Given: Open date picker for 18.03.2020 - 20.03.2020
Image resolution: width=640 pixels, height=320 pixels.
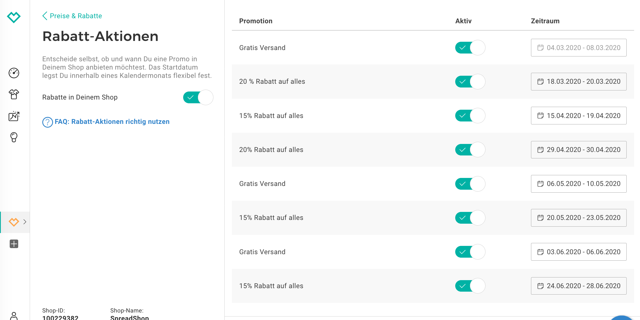Looking at the screenshot, I should click(578, 82).
